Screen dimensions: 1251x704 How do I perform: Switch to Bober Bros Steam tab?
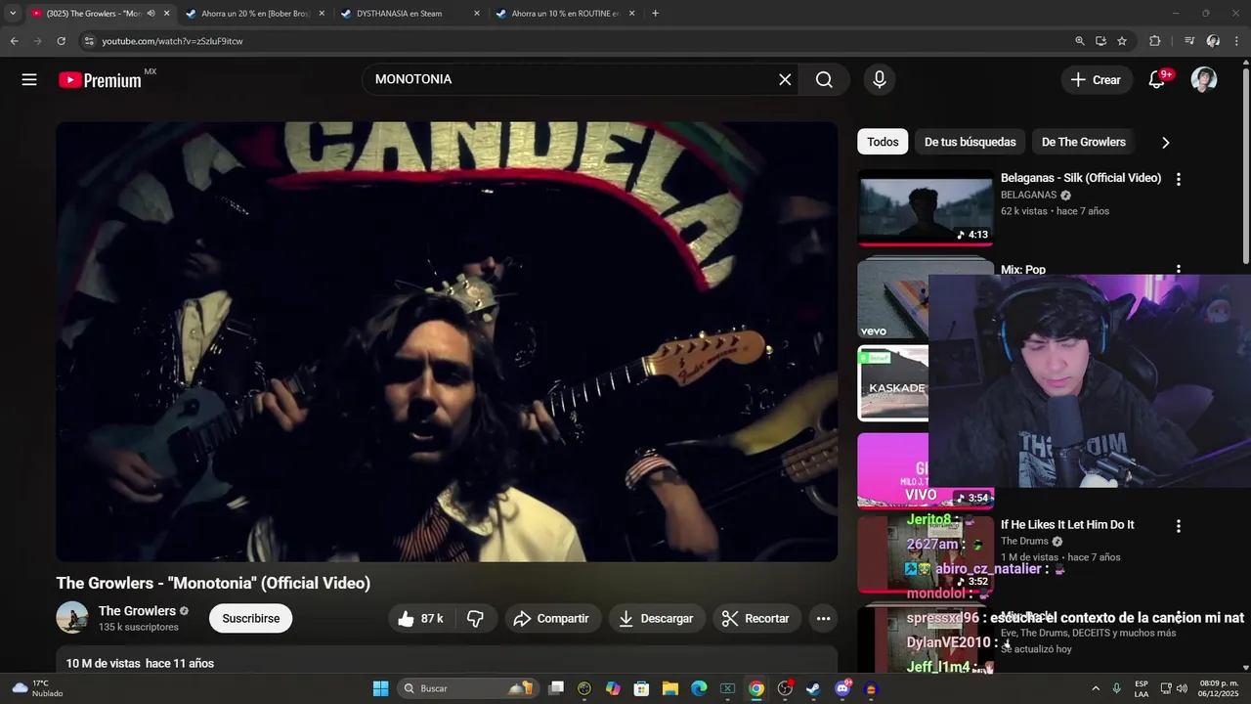coord(255,14)
